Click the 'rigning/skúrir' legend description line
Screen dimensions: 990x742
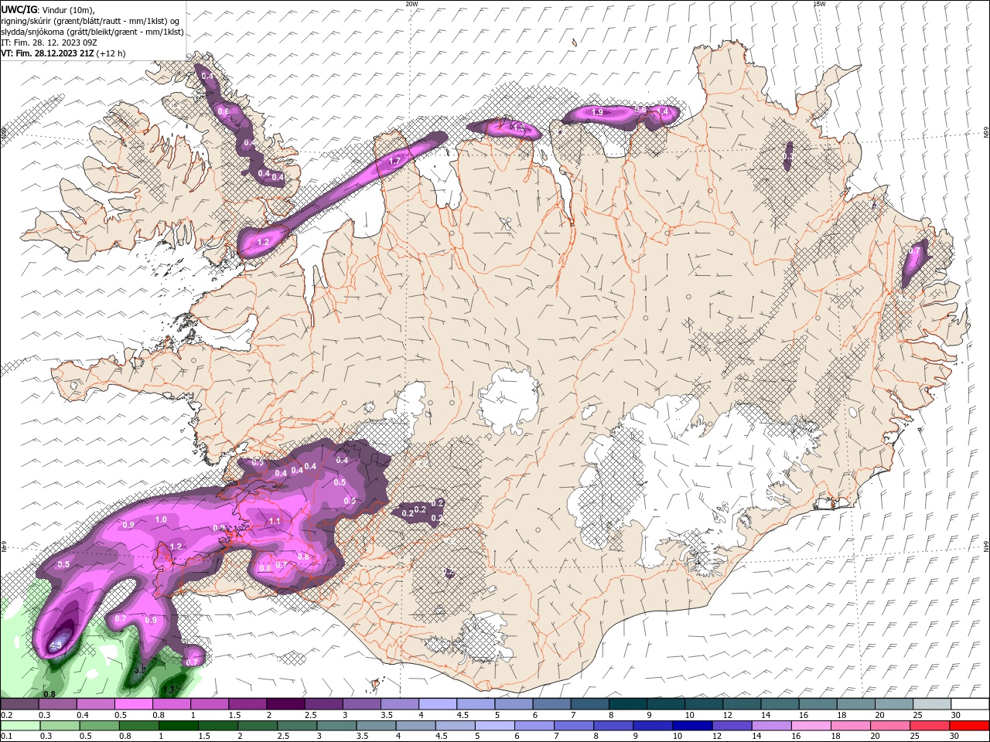(x=90, y=20)
